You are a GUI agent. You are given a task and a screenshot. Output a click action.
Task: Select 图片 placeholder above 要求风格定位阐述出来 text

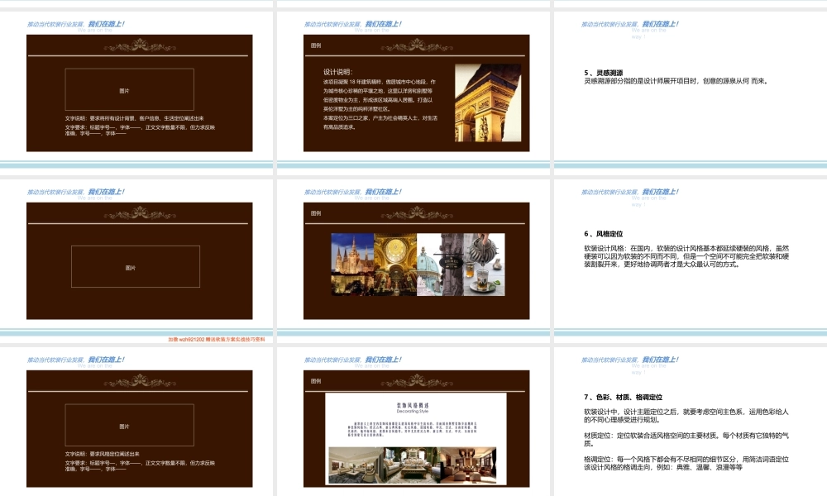click(129, 426)
